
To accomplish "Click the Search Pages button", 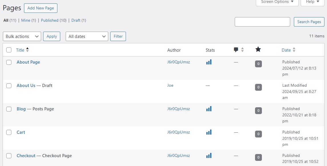I will coord(309,22).
